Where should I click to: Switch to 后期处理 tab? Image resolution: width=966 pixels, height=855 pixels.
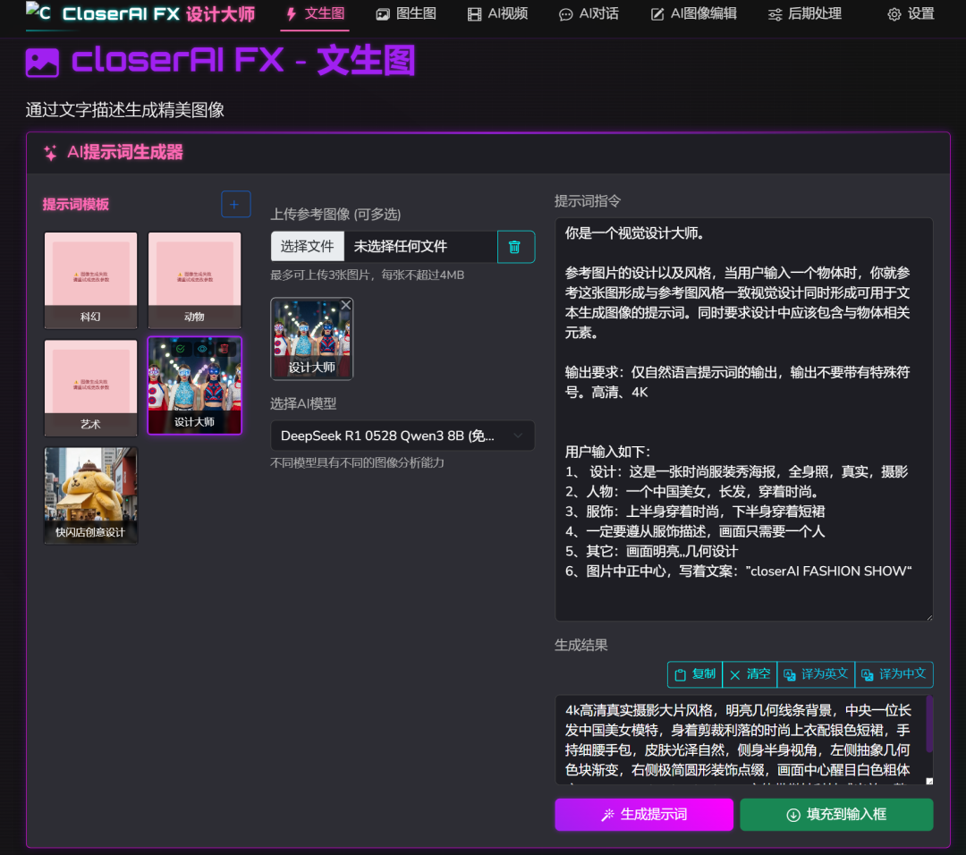805,13
